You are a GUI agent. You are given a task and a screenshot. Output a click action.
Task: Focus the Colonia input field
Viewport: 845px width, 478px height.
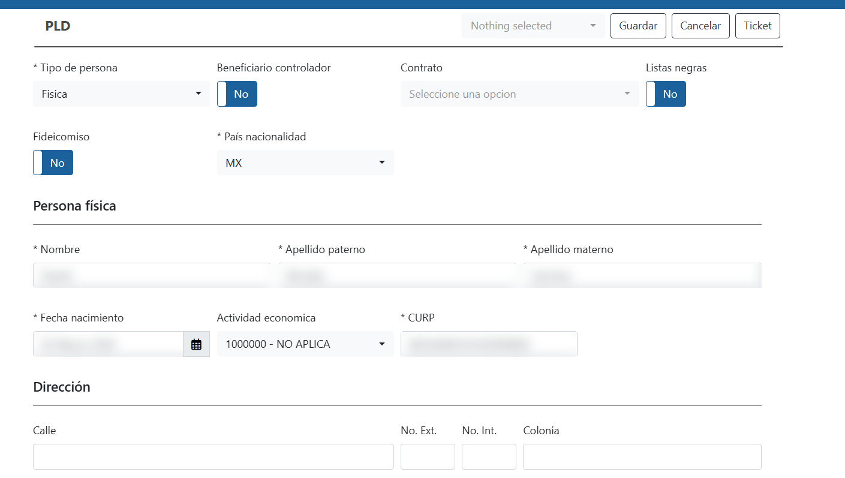tap(642, 457)
